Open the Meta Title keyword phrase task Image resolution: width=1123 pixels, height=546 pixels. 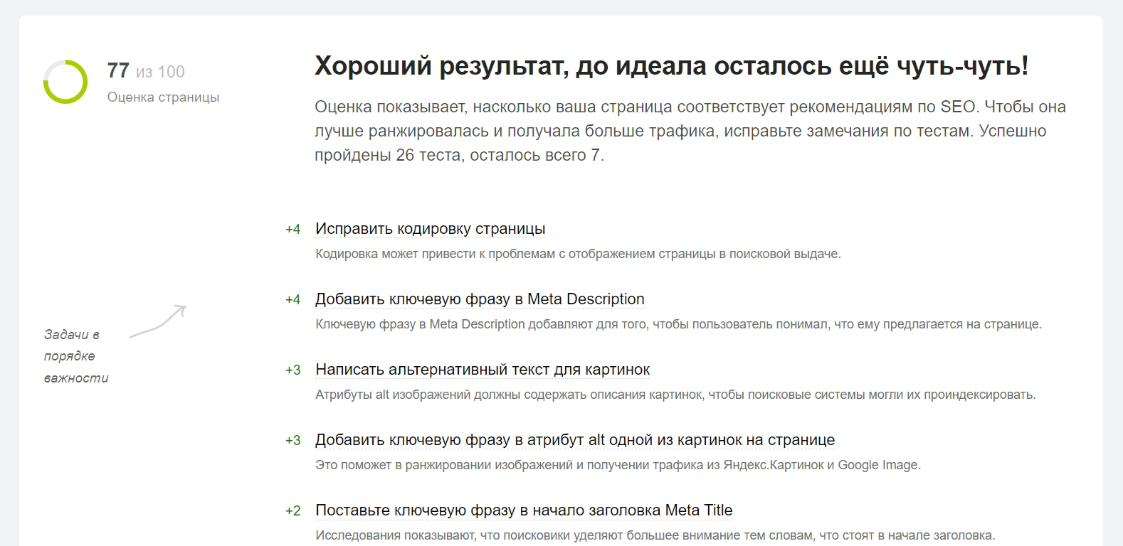[x=523, y=510]
